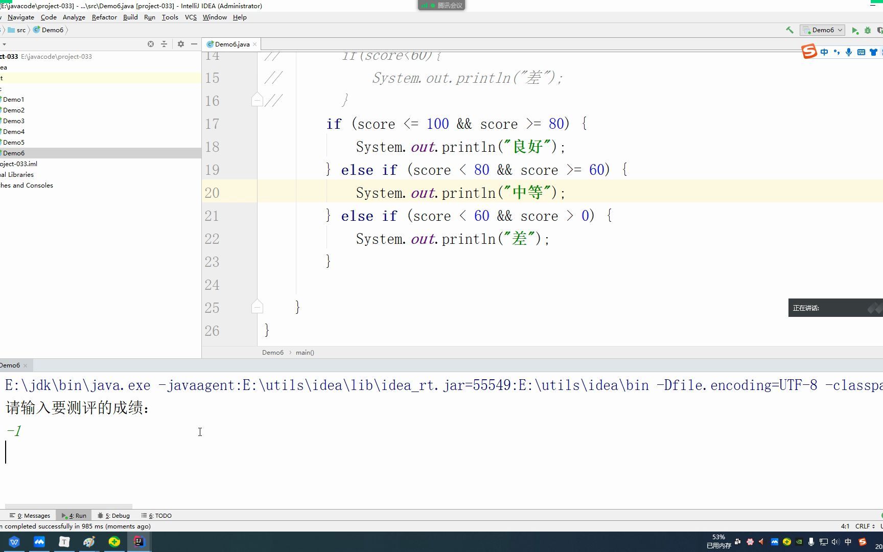This screenshot has width=883, height=552.
Task: Open the Window menu
Action: click(215, 17)
